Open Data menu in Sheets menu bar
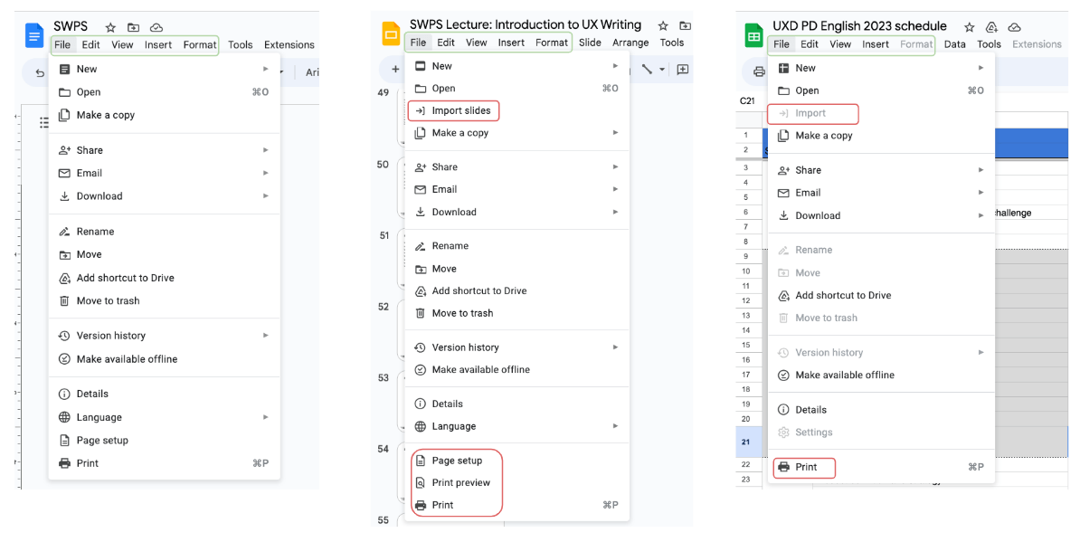The width and height of the screenshot is (1080, 542). coord(954,44)
